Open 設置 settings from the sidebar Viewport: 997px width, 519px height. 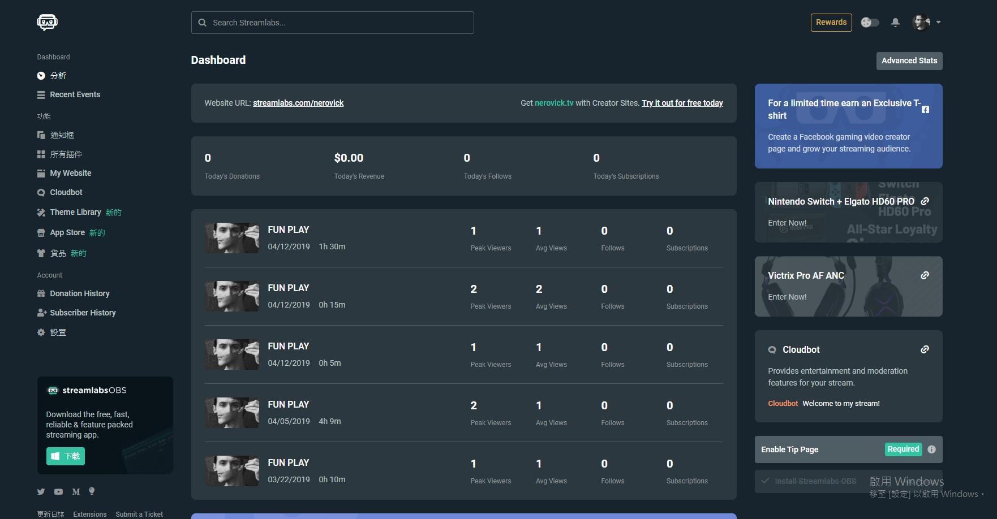coord(58,332)
